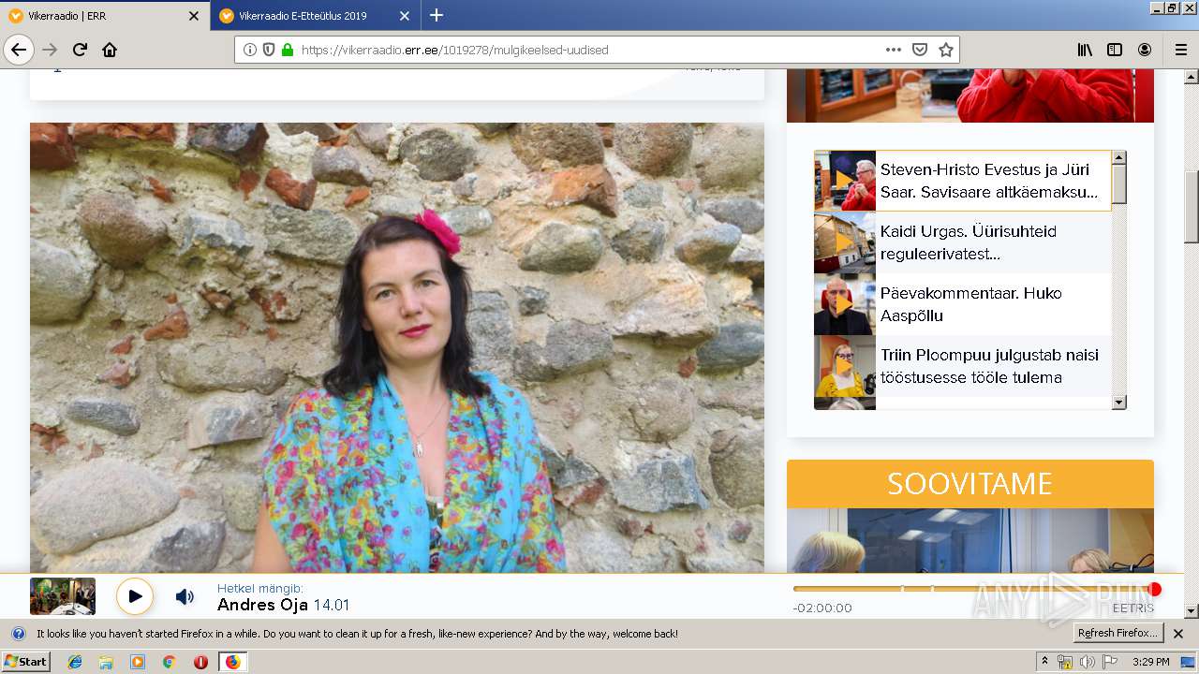Reload the current page
This screenshot has width=1199, height=674.
[81, 50]
